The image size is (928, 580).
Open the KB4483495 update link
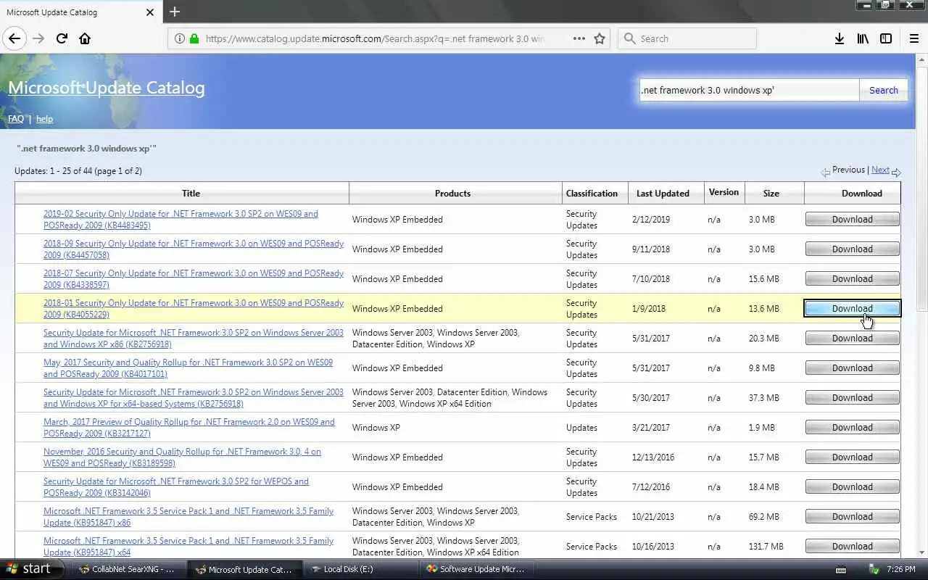tap(181, 220)
